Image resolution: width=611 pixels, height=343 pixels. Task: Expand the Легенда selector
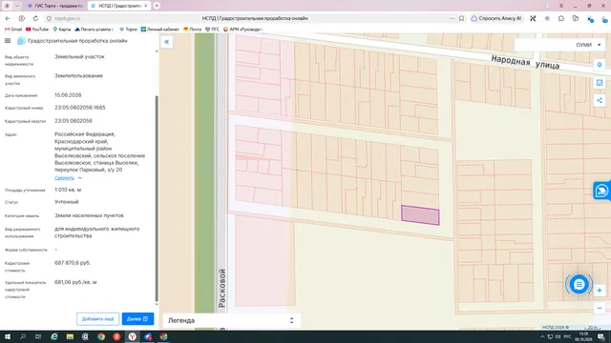231,320
